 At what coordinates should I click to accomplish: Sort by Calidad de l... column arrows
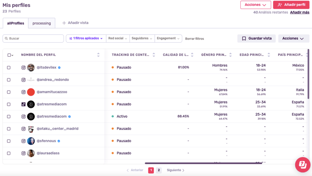pyautogui.click(x=192, y=55)
